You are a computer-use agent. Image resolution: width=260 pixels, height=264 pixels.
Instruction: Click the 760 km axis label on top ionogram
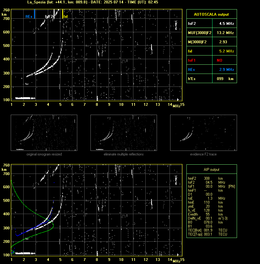[x=6, y=10]
